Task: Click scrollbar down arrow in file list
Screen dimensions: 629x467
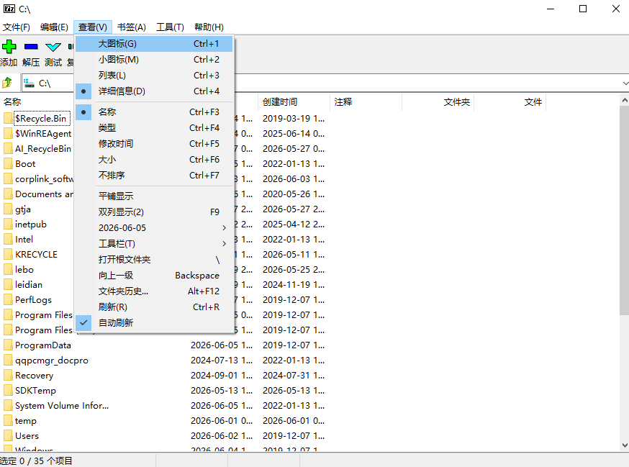Action: [x=624, y=445]
